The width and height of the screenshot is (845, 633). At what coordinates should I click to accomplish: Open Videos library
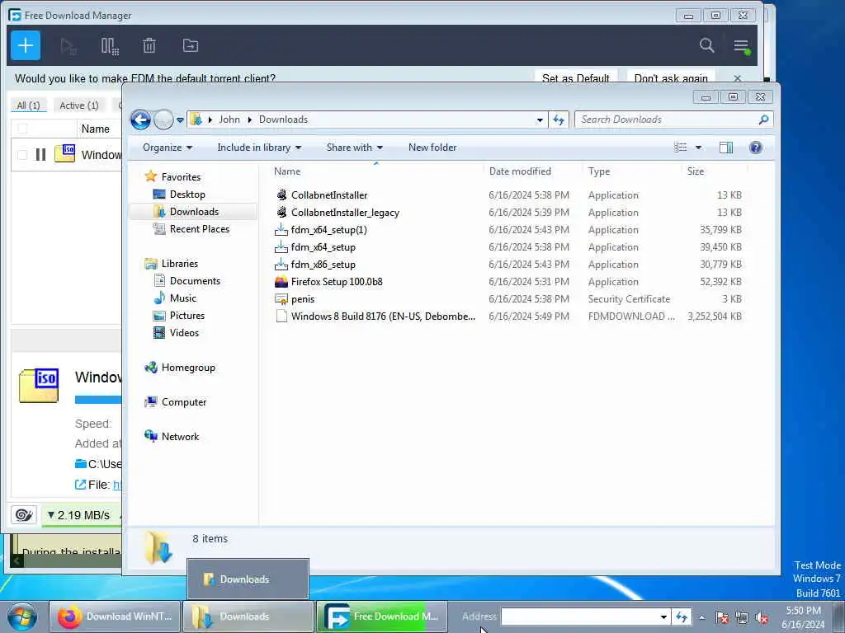184,333
